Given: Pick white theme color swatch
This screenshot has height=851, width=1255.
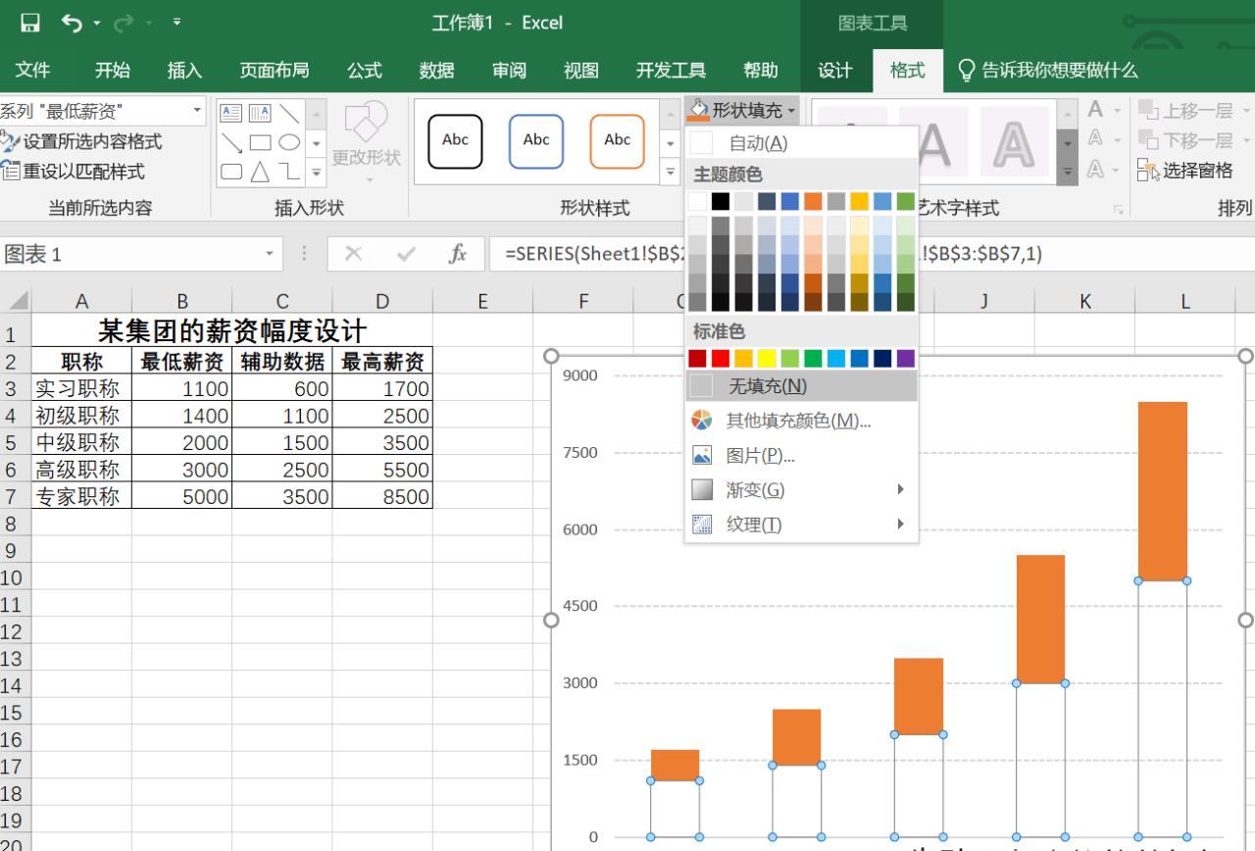Looking at the screenshot, I should pos(697,201).
